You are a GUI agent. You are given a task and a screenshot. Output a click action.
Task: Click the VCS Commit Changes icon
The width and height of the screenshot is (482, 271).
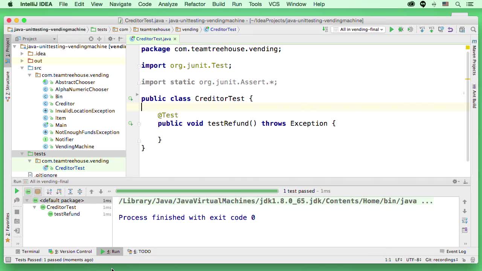tap(432, 29)
